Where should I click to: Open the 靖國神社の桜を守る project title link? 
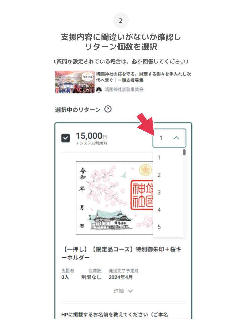(x=144, y=77)
